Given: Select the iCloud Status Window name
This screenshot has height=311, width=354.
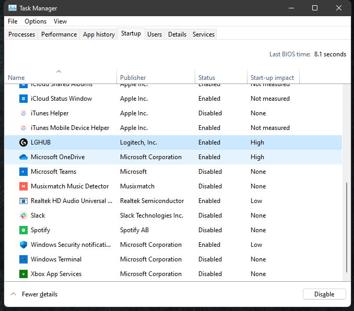Looking at the screenshot, I should coord(62,99).
